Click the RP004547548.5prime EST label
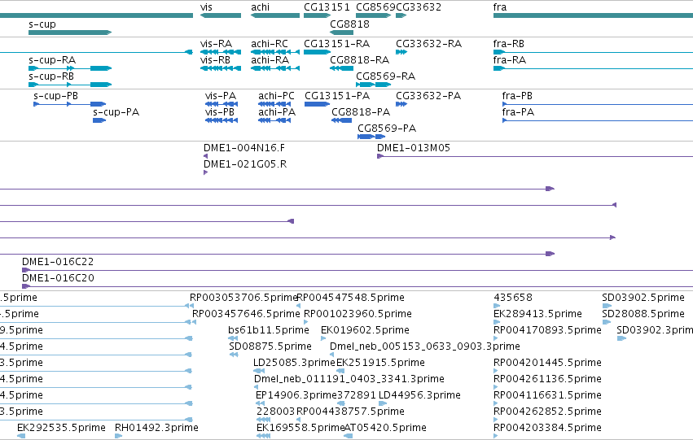693x440 pixels. tap(350, 298)
